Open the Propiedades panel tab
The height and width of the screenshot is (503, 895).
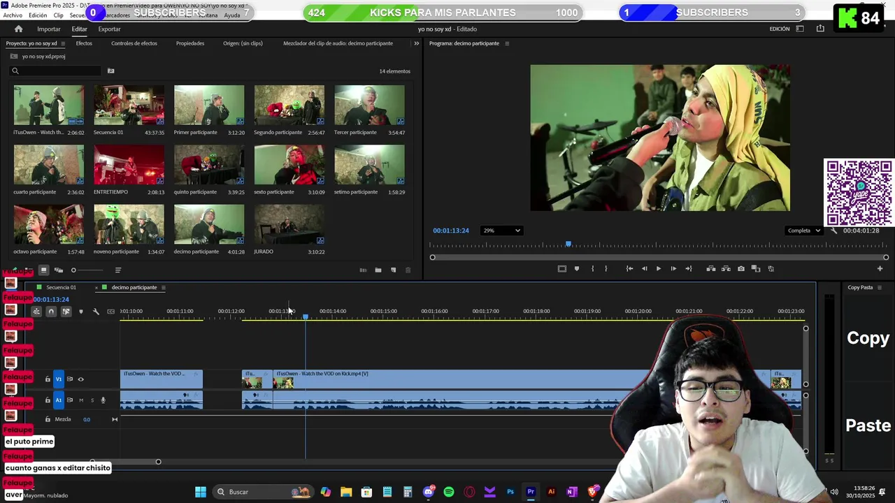190,43
